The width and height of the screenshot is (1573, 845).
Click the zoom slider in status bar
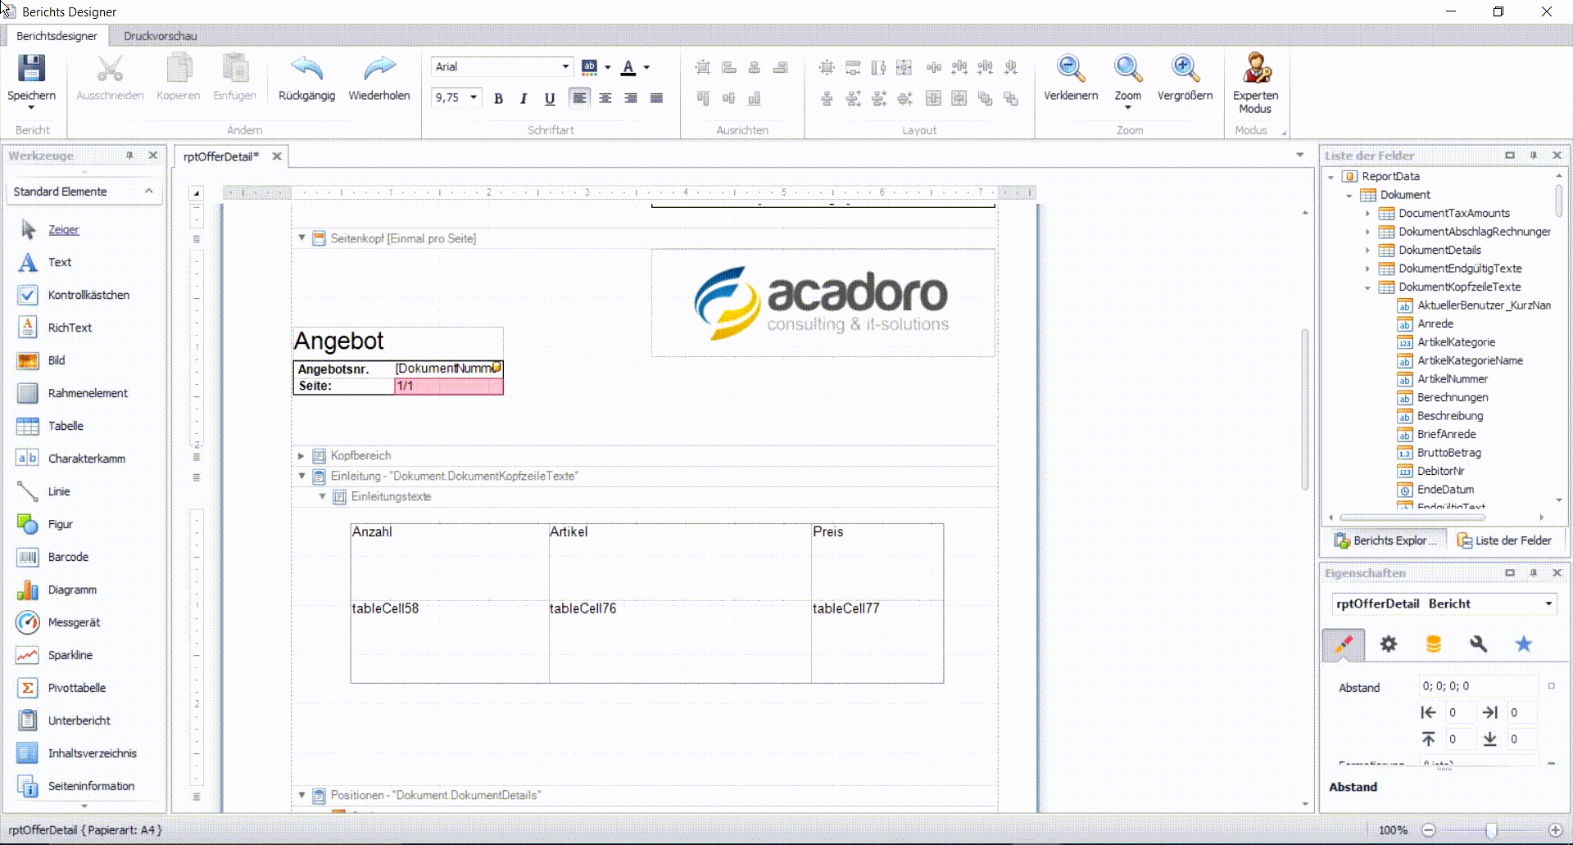tap(1491, 830)
